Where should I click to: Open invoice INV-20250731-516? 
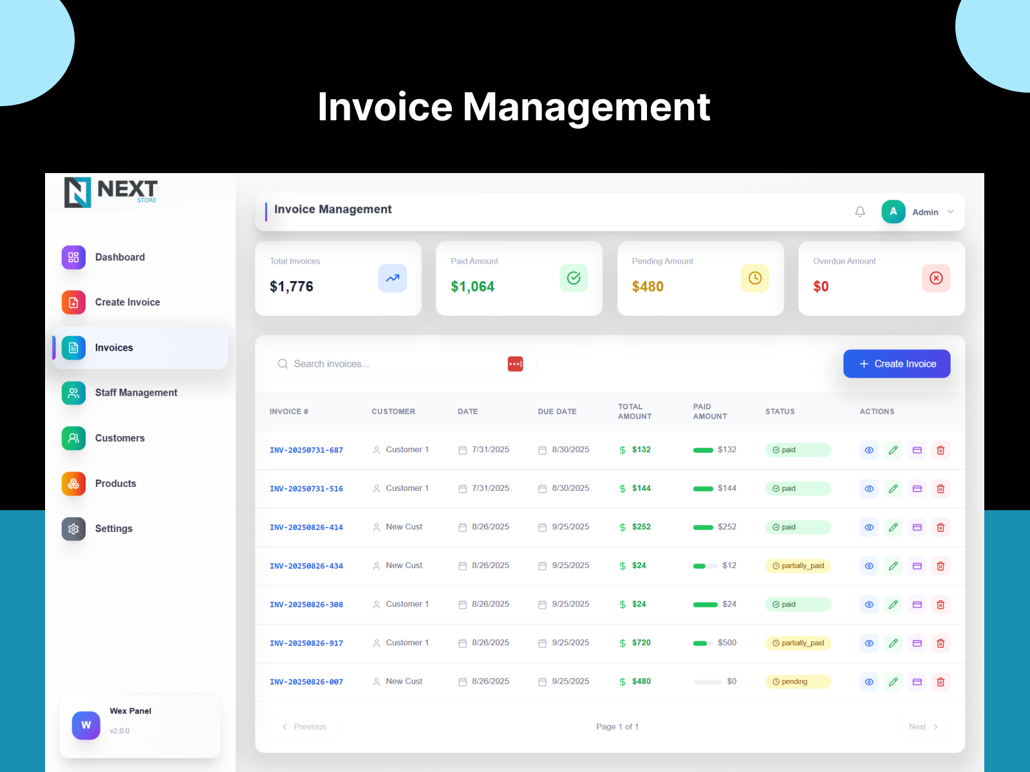[x=306, y=489]
